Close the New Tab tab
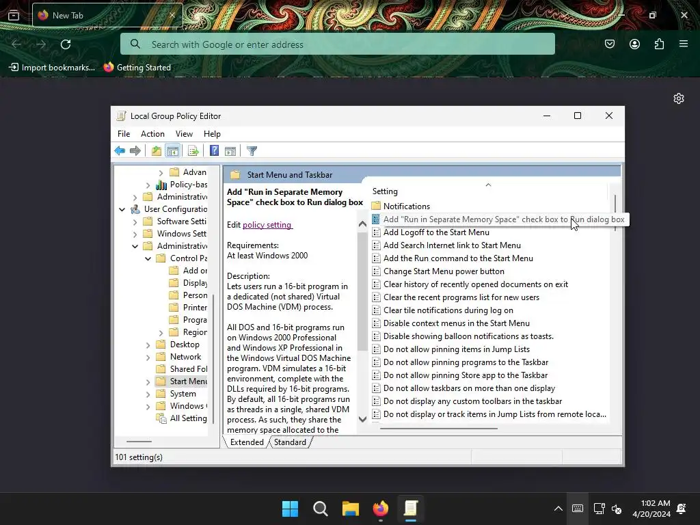This screenshot has height=525, width=700. pyautogui.click(x=172, y=15)
